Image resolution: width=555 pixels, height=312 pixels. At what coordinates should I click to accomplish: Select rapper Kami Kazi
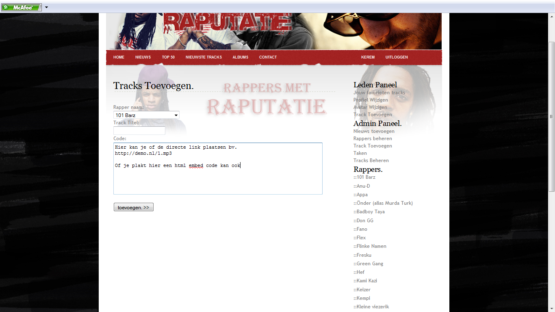click(x=365, y=281)
